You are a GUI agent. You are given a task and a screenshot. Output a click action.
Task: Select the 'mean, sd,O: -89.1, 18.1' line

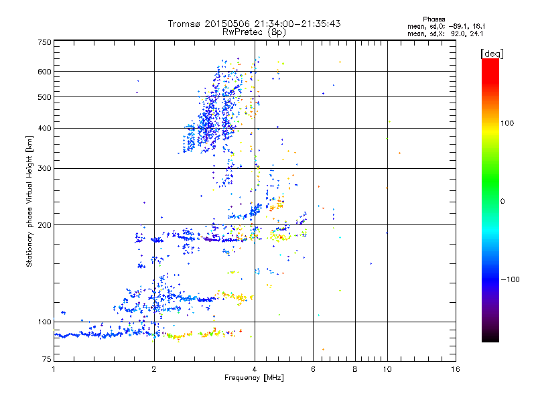[x=446, y=26]
